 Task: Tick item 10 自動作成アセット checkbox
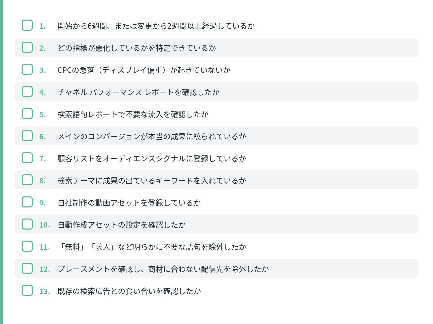(27, 224)
